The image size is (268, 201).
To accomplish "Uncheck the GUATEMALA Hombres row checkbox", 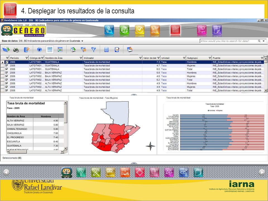I will click(x=7, y=62).
